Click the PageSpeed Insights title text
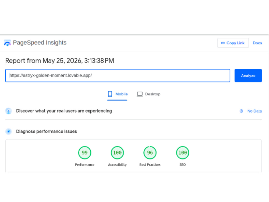This screenshot has height=202, width=269. 40,43
